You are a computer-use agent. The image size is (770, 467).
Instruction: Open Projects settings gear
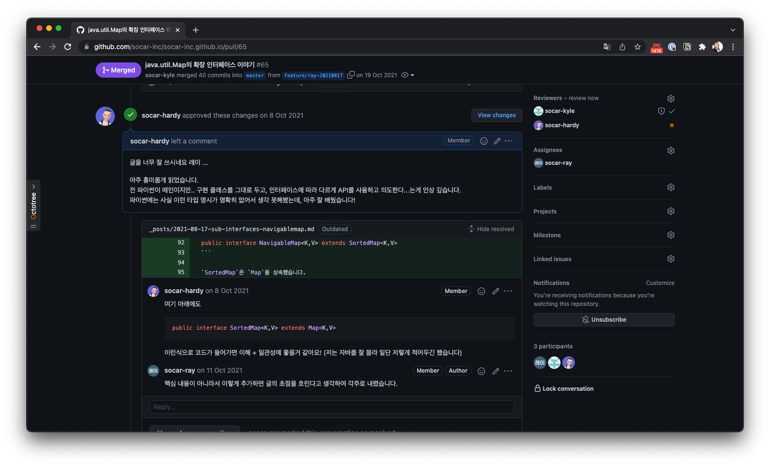point(671,211)
